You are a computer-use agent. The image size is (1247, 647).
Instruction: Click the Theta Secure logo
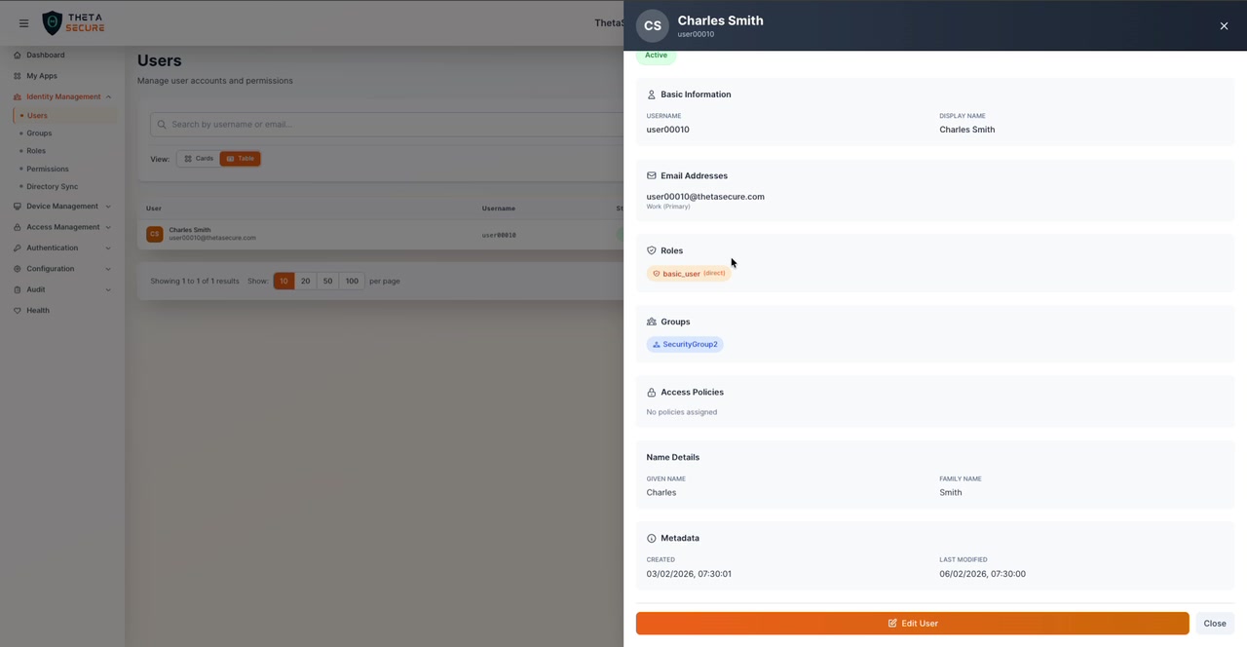click(73, 22)
